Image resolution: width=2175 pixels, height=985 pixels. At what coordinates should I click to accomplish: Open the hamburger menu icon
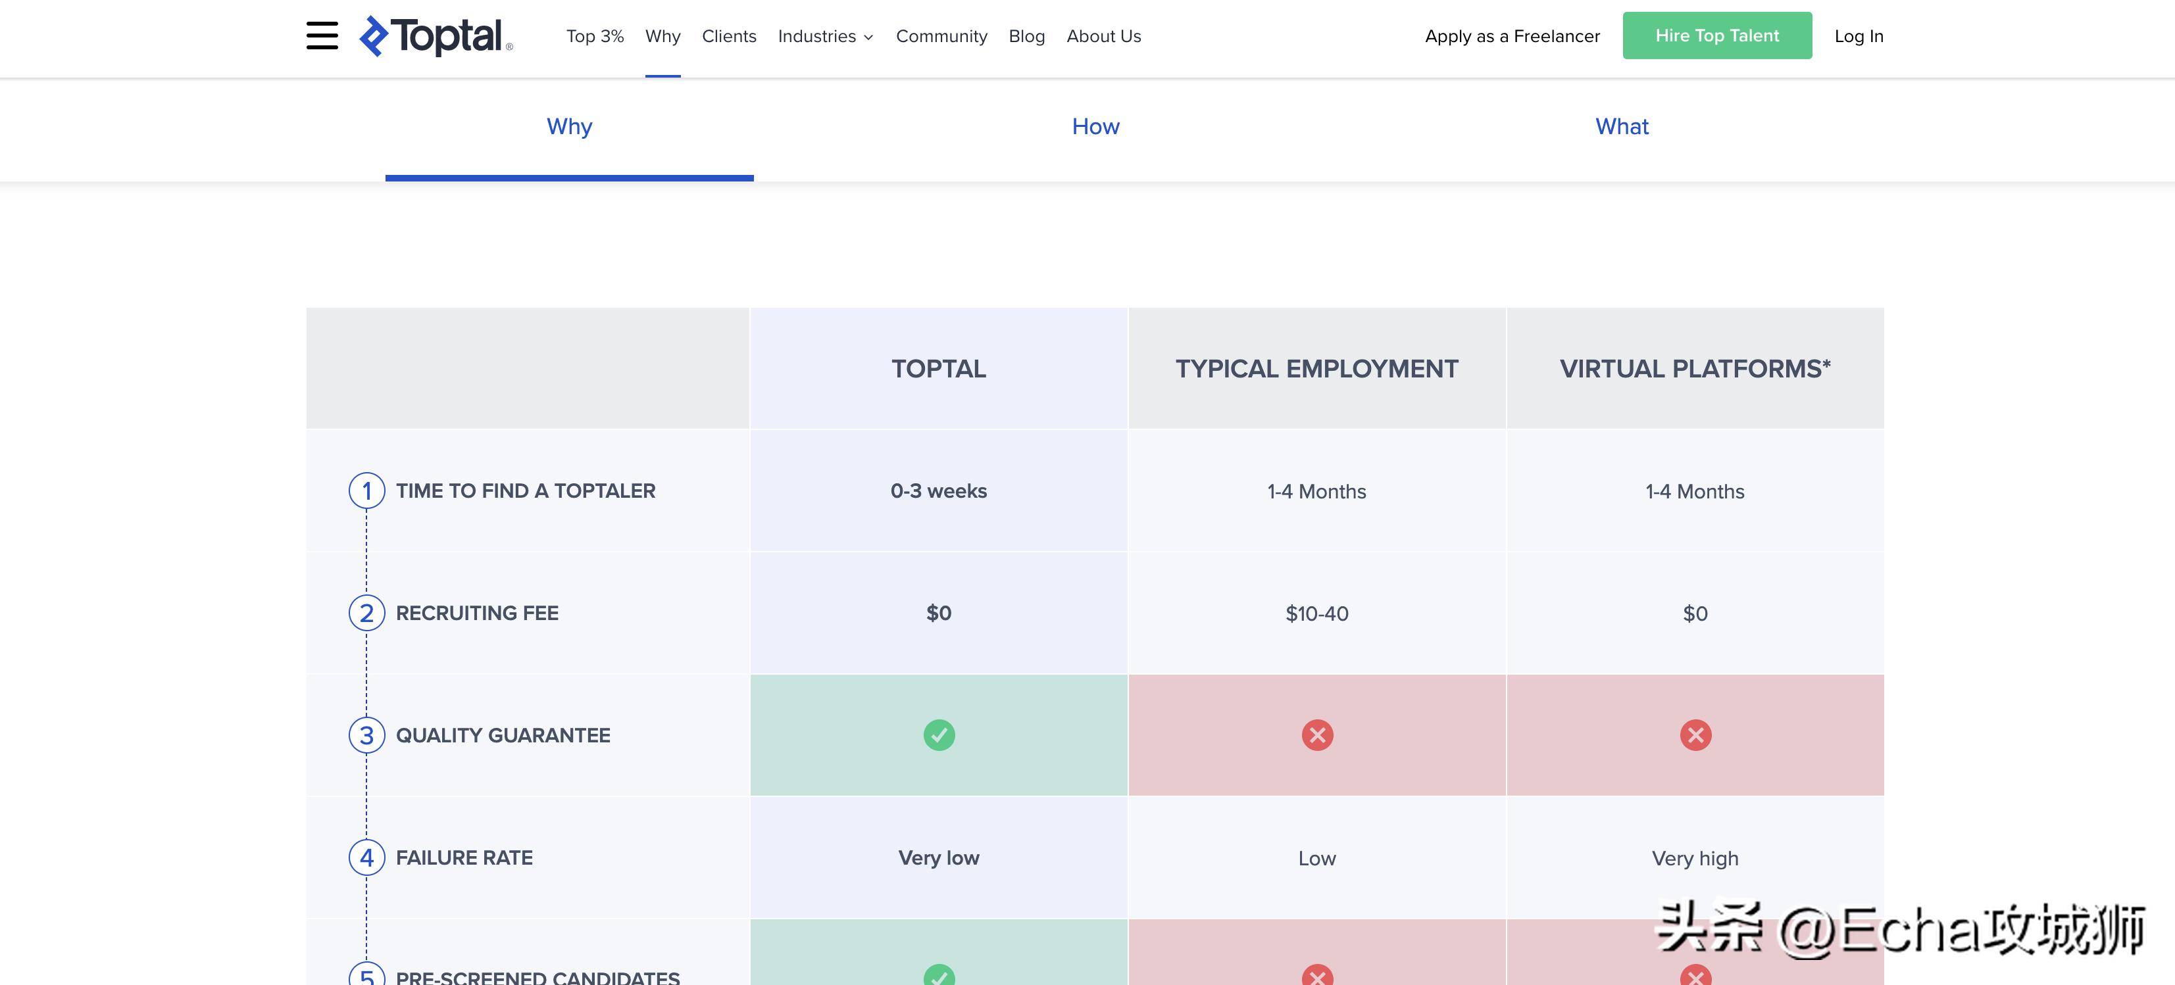(x=322, y=36)
